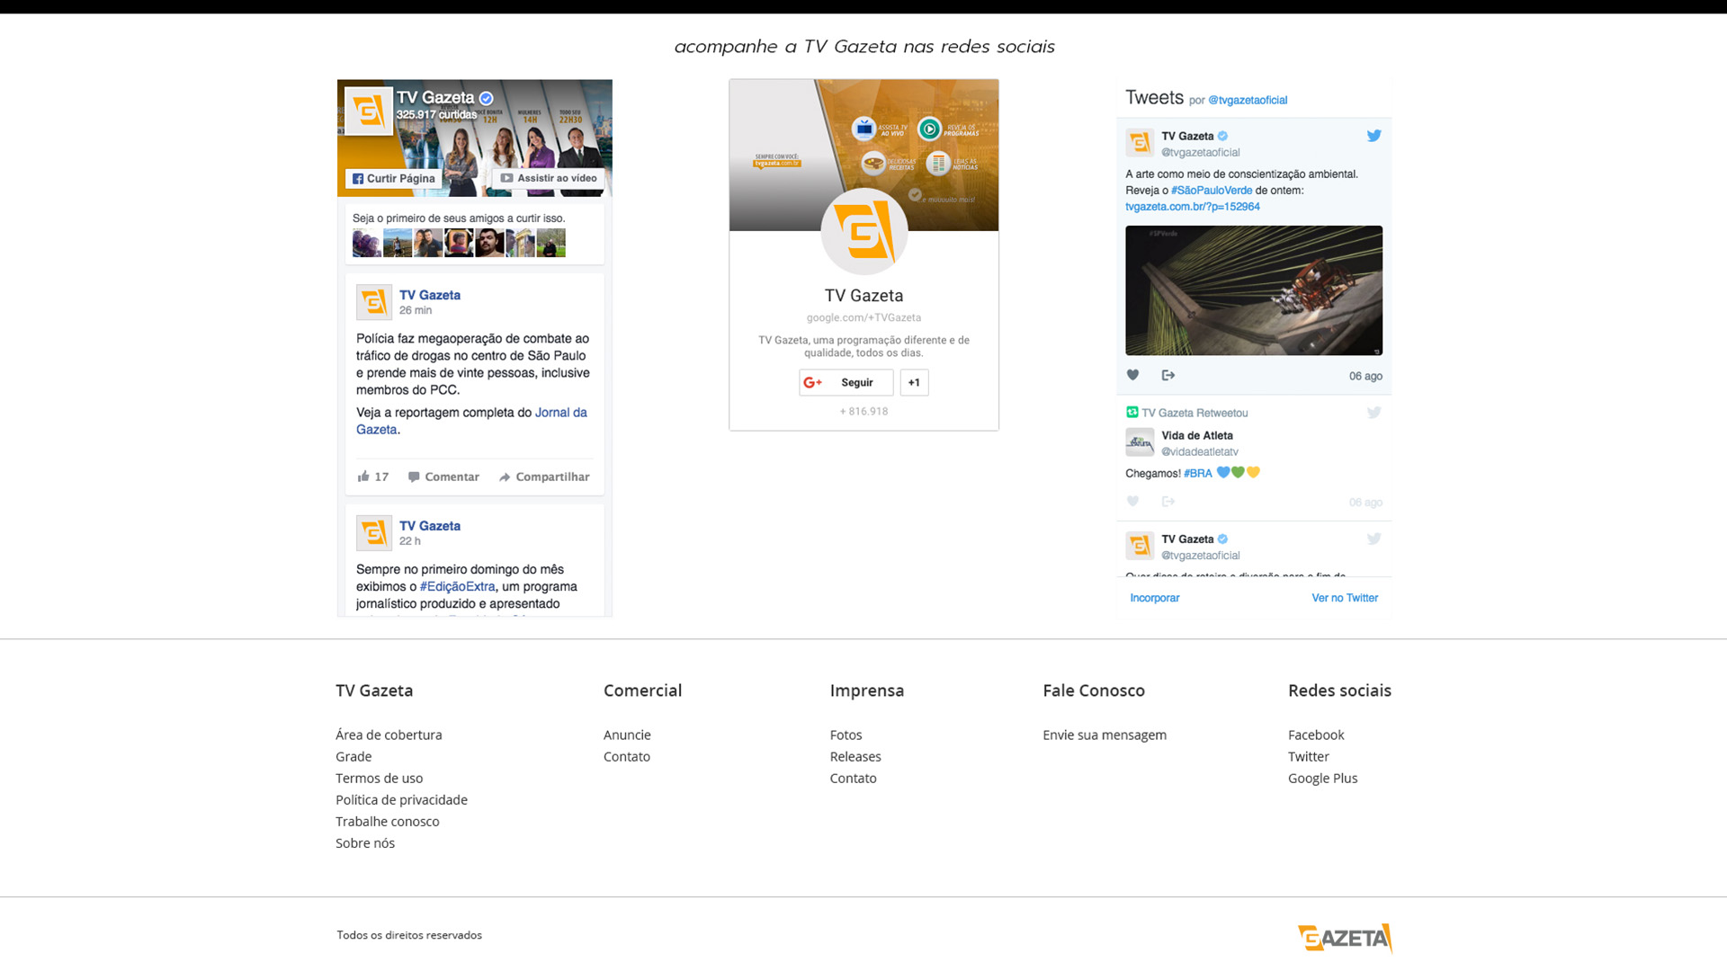
Task: Open the Política de privacidade link
Action: point(401,799)
